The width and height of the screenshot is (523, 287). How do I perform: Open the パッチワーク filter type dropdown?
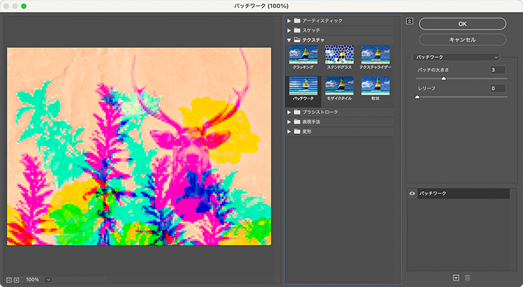point(457,56)
